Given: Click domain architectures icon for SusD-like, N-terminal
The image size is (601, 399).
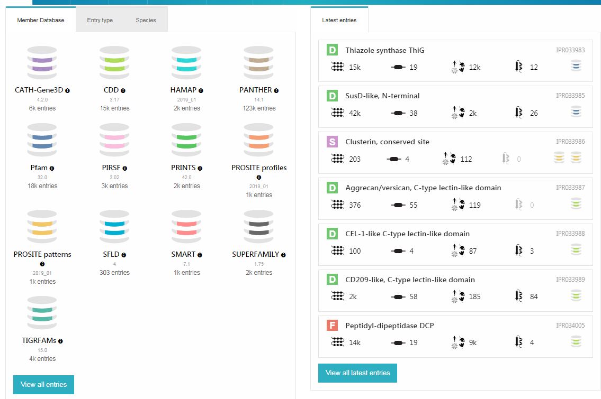Looking at the screenshot, I should pyautogui.click(x=398, y=113).
